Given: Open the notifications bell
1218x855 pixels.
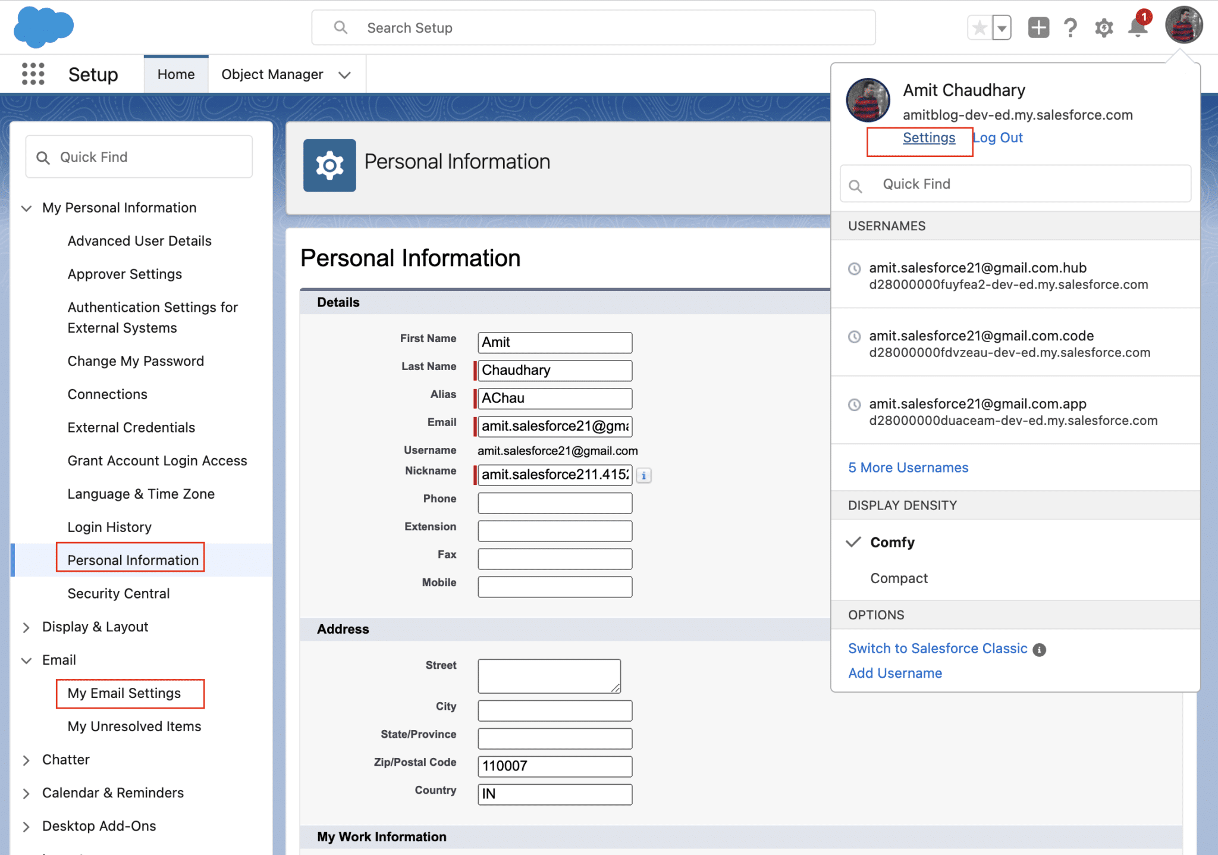Looking at the screenshot, I should [1137, 27].
